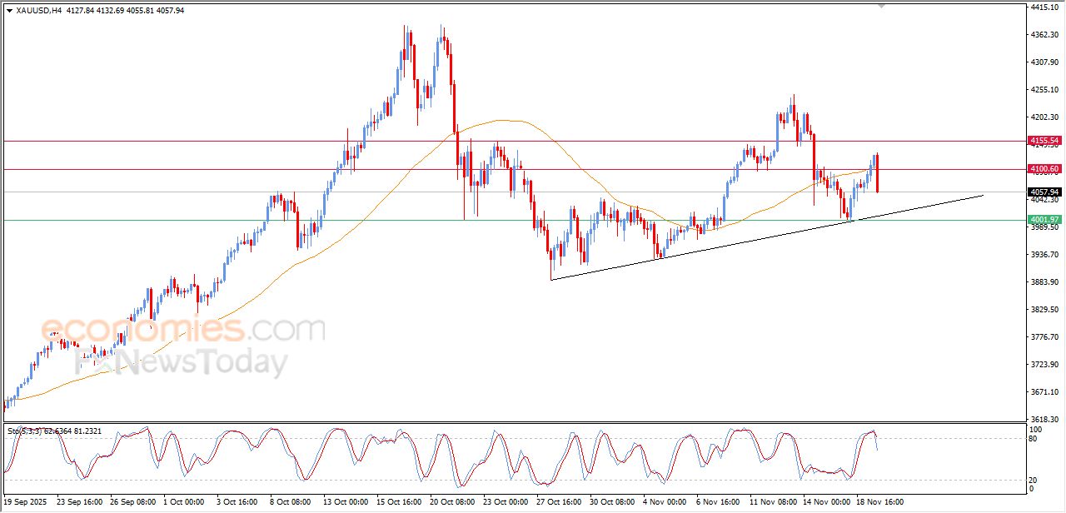Click the triangle arrow beside XAUUSD,H4
Image resolution: width=1066 pixels, height=513 pixels.
[x=9, y=10]
